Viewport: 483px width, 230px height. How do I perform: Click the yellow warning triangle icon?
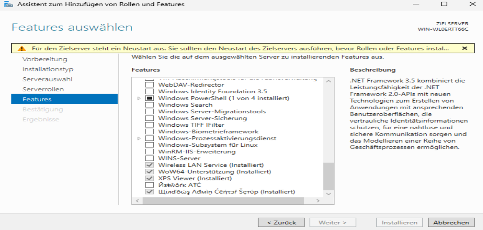(23, 49)
